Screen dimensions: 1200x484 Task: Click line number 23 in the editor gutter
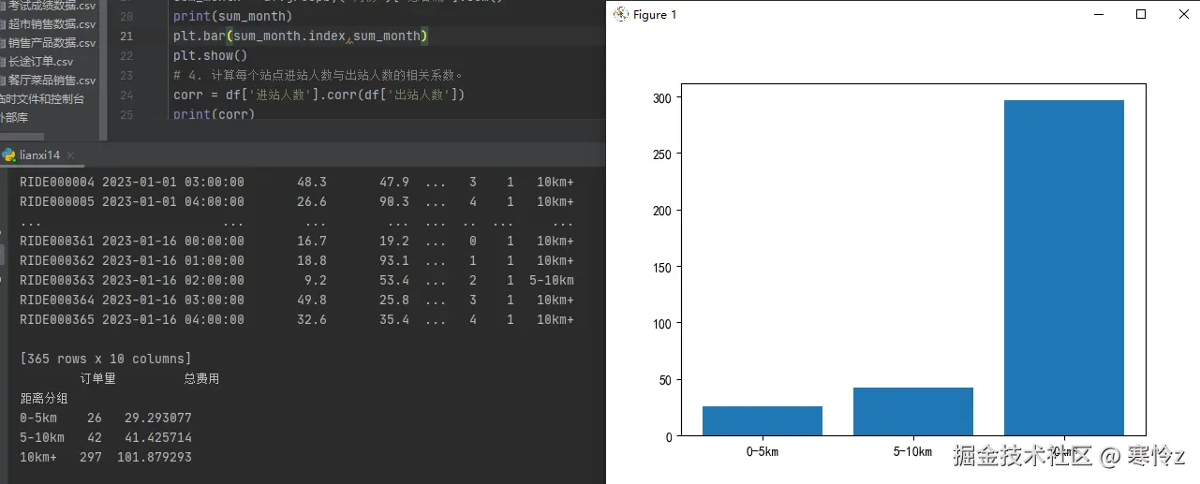(126, 76)
